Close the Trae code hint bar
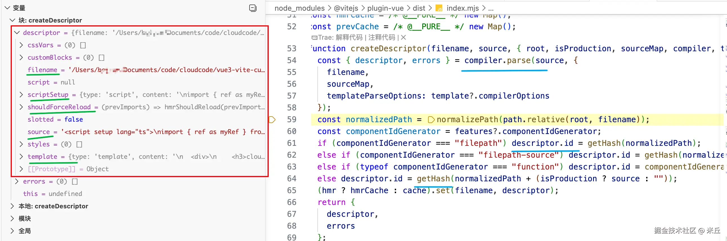The image size is (727, 241). (403, 37)
